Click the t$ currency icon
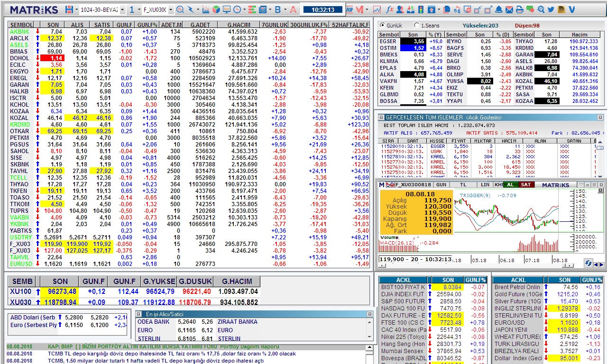Screen dimensions: 607x364 click(x=457, y=9)
